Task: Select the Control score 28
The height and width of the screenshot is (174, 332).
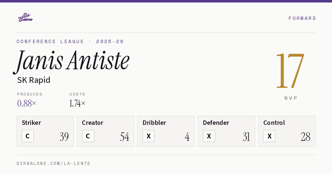Action: [306, 137]
